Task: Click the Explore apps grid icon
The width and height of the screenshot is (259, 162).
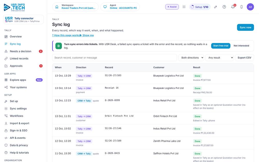Action: [x=6, y=80]
